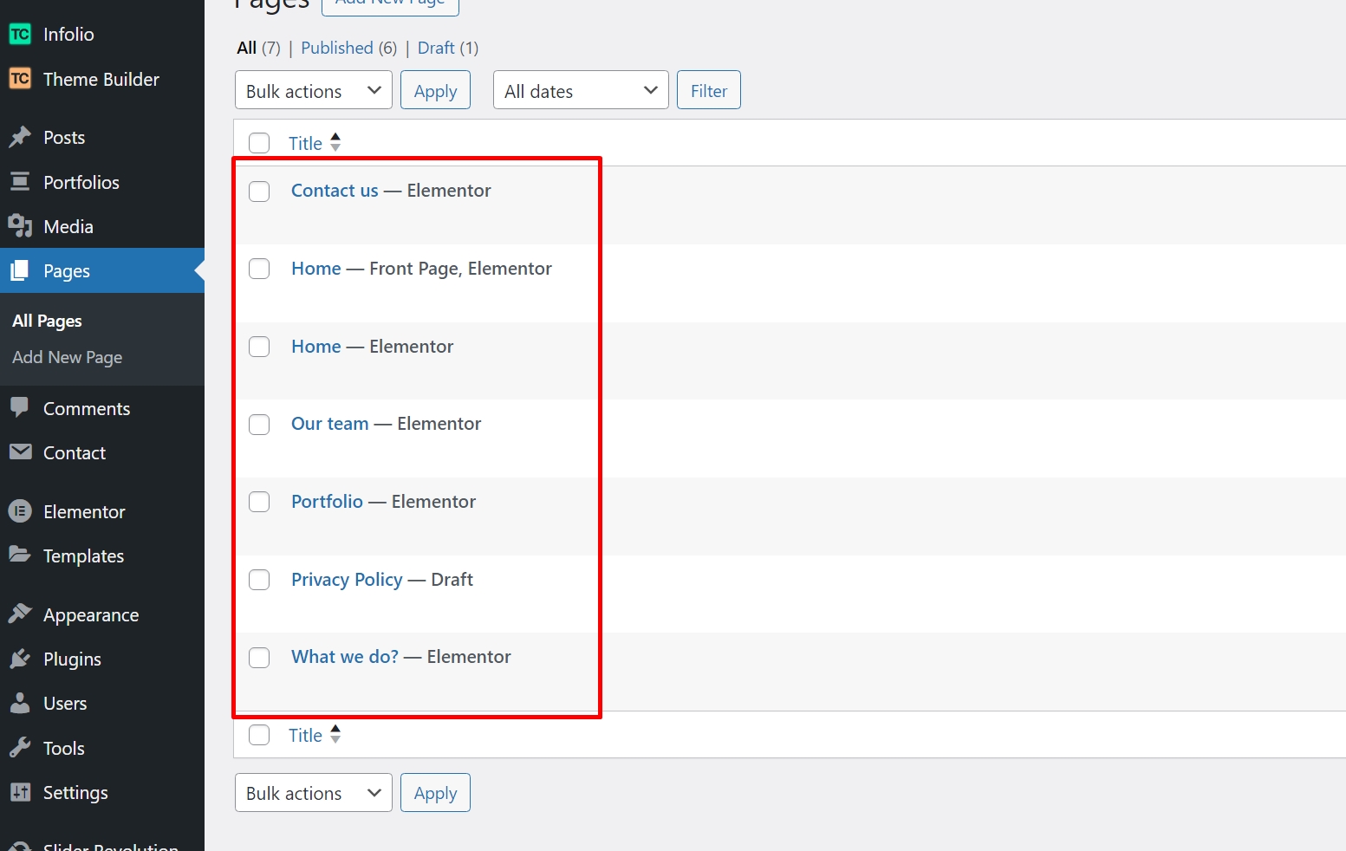
Task: Open the Home page link in the Home — Elementor row
Action: coord(316,347)
